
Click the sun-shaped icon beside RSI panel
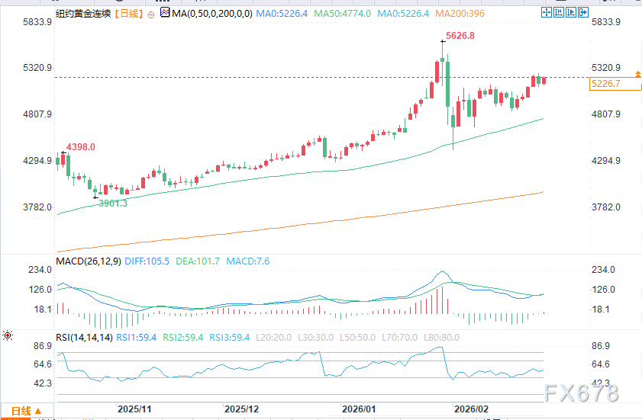pyautogui.click(x=8, y=335)
